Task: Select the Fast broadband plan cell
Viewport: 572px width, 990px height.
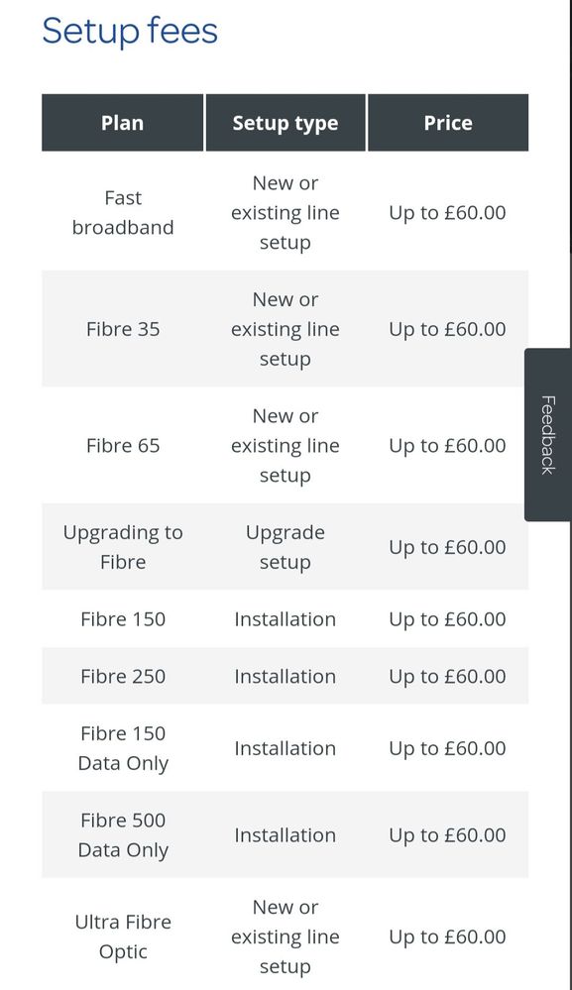Action: [x=123, y=213]
